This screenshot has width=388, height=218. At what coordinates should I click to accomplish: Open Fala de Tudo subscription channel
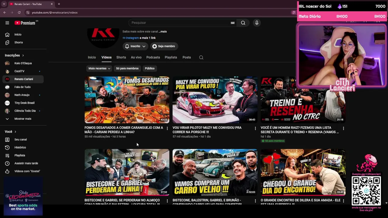pyautogui.click(x=23, y=87)
